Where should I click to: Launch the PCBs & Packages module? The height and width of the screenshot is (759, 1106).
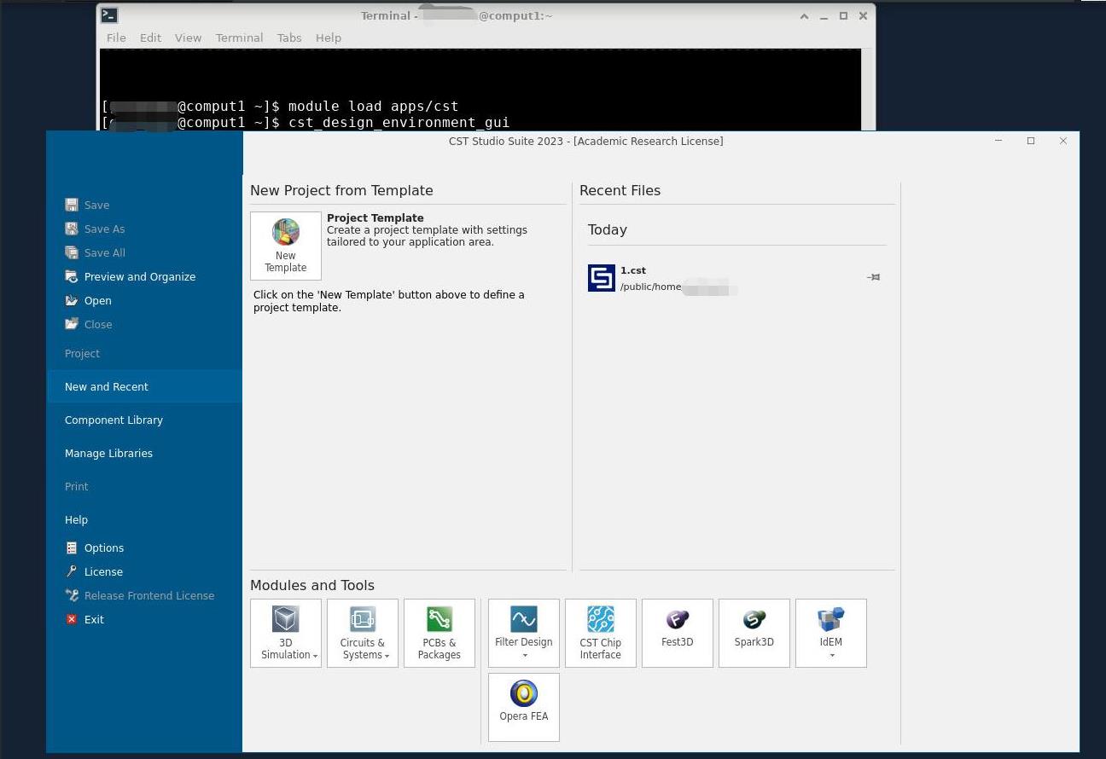click(439, 633)
